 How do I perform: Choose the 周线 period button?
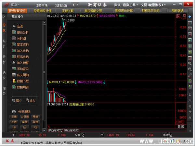(x=35, y=116)
